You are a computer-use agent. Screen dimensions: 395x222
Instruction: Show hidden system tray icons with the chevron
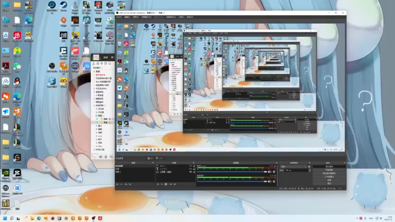coord(357,218)
